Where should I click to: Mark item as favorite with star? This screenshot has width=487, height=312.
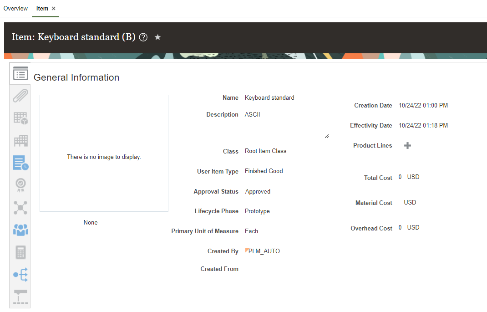tap(158, 37)
